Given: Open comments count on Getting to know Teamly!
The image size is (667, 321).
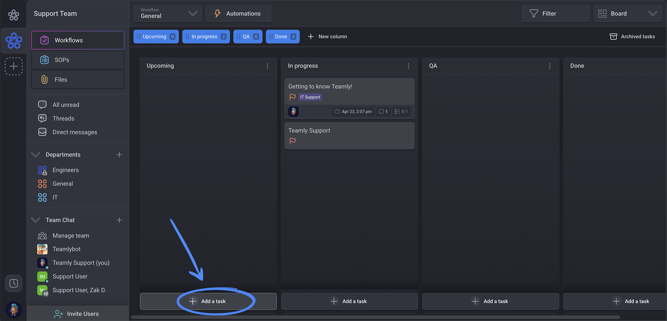Looking at the screenshot, I should coord(383,112).
